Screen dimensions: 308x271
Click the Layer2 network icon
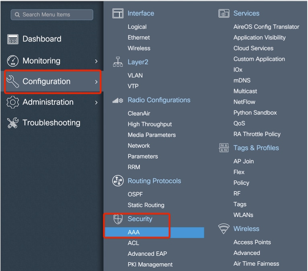tap(118, 62)
